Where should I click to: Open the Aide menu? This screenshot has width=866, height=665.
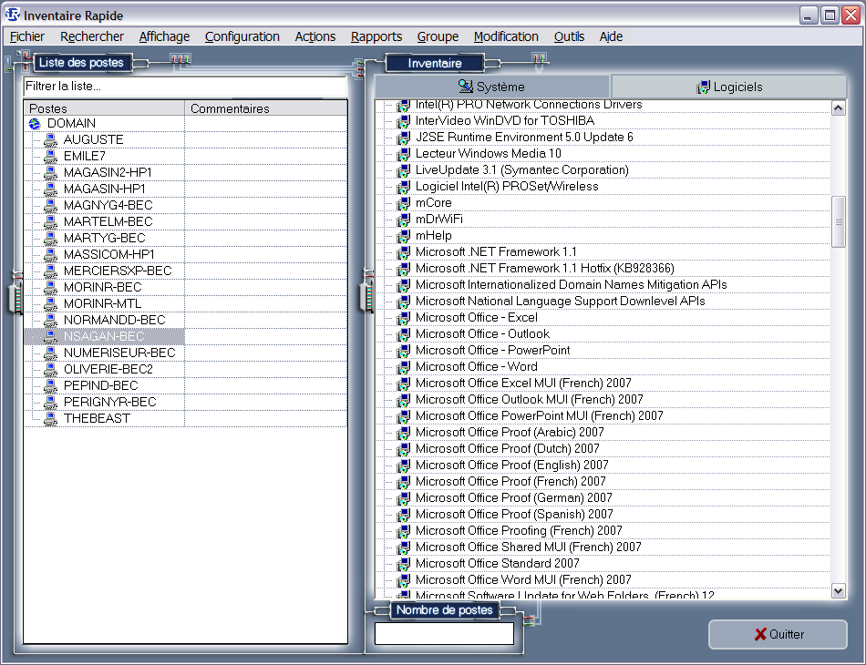click(611, 36)
